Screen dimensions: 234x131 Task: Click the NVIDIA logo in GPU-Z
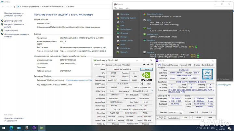[x=146, y=77]
